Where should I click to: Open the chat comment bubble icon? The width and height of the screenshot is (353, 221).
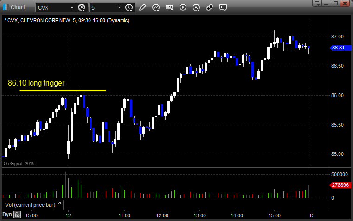[223, 7]
